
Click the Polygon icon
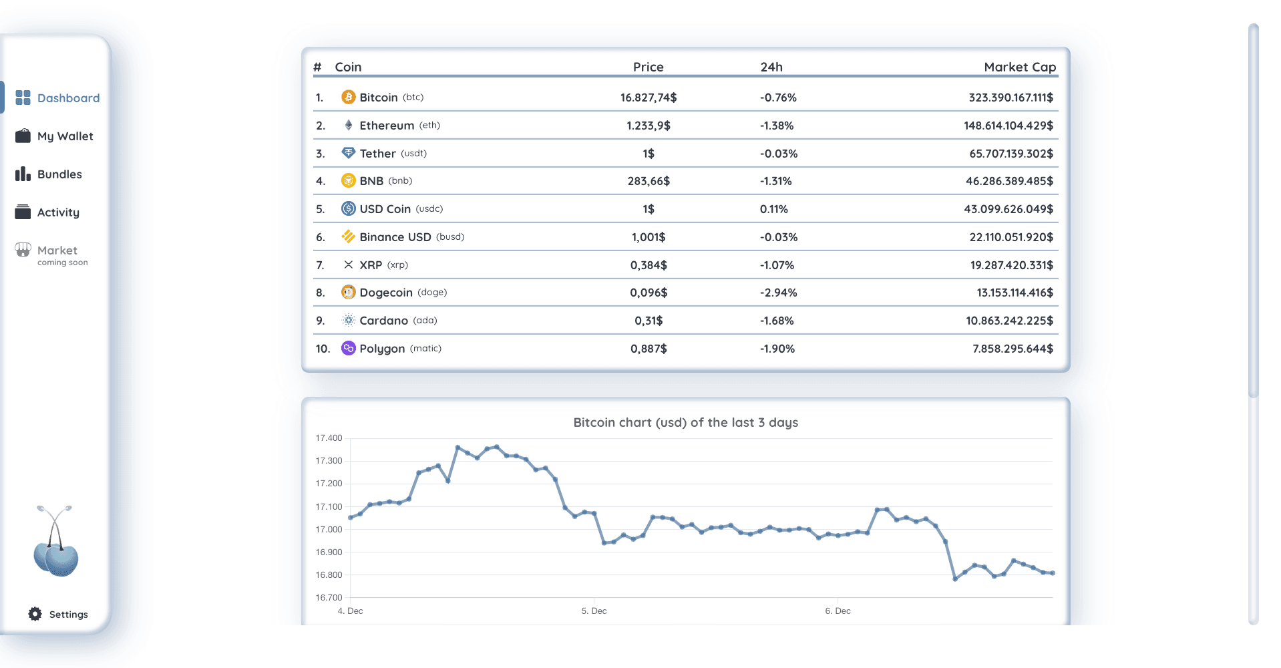(348, 348)
